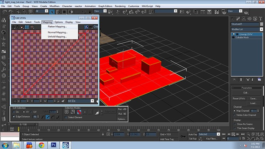Select Face sub-object selection mode icon
This screenshot has height=149, width=265.
[79, 112]
